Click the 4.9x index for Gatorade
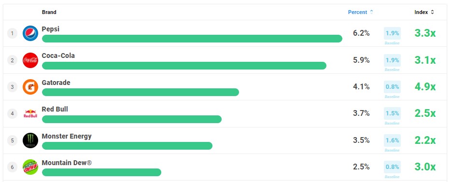451x182 pixels. click(x=425, y=87)
